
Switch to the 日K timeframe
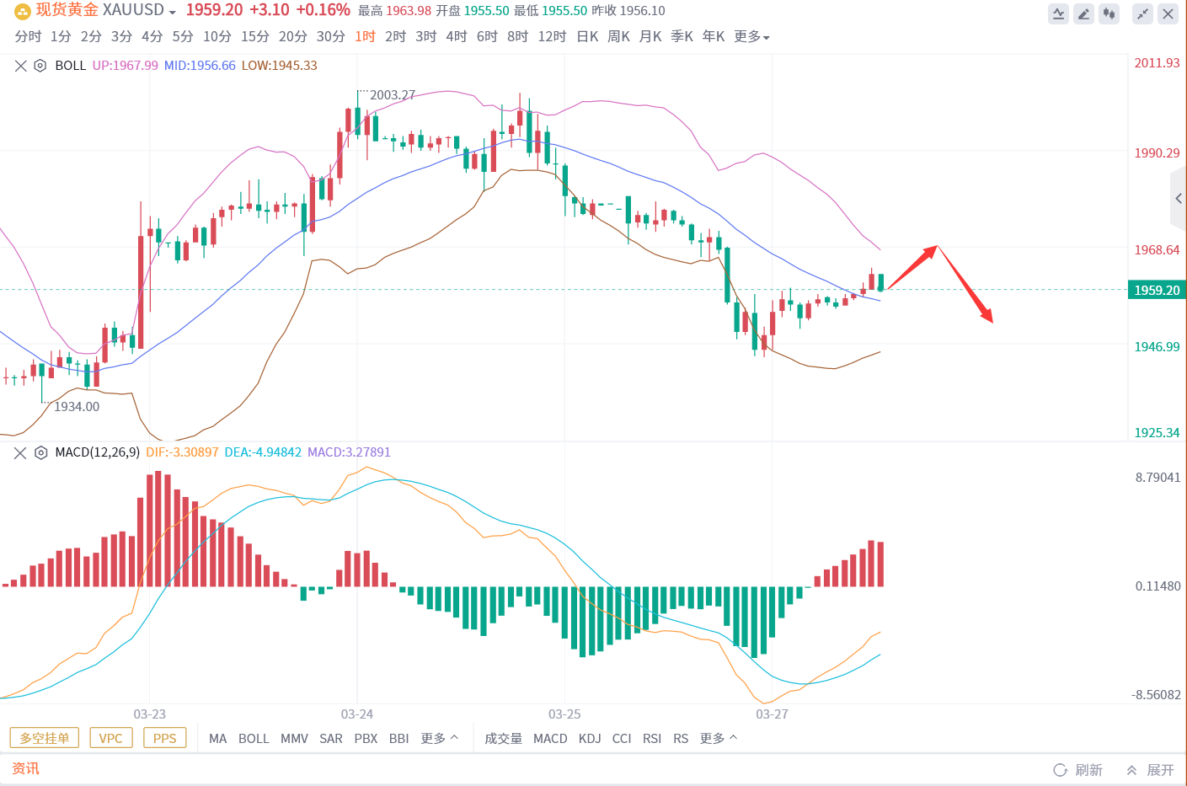coord(587,36)
